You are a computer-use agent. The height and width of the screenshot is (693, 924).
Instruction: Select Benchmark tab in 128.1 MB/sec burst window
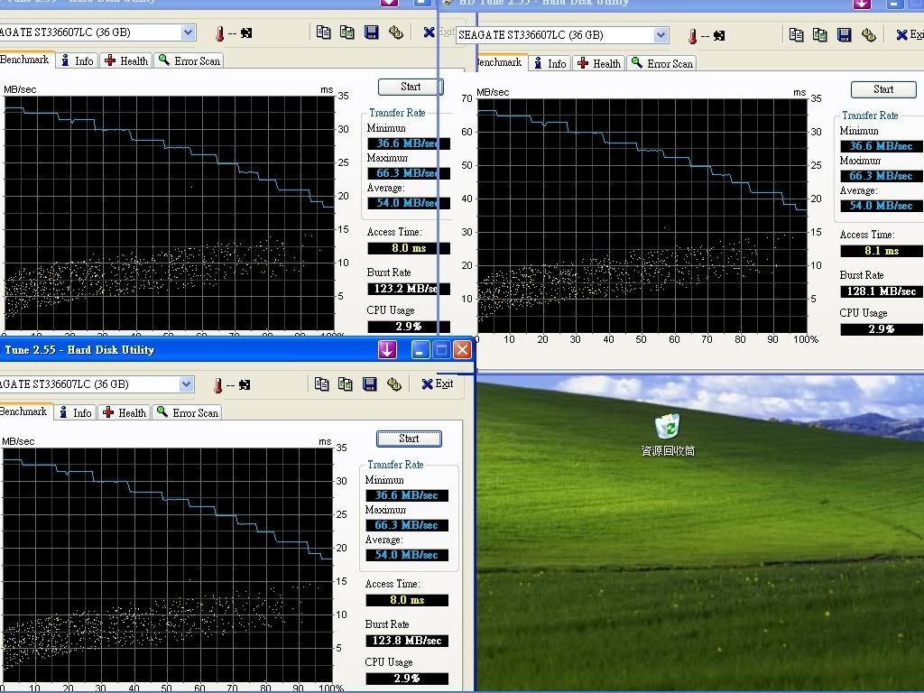(x=502, y=62)
